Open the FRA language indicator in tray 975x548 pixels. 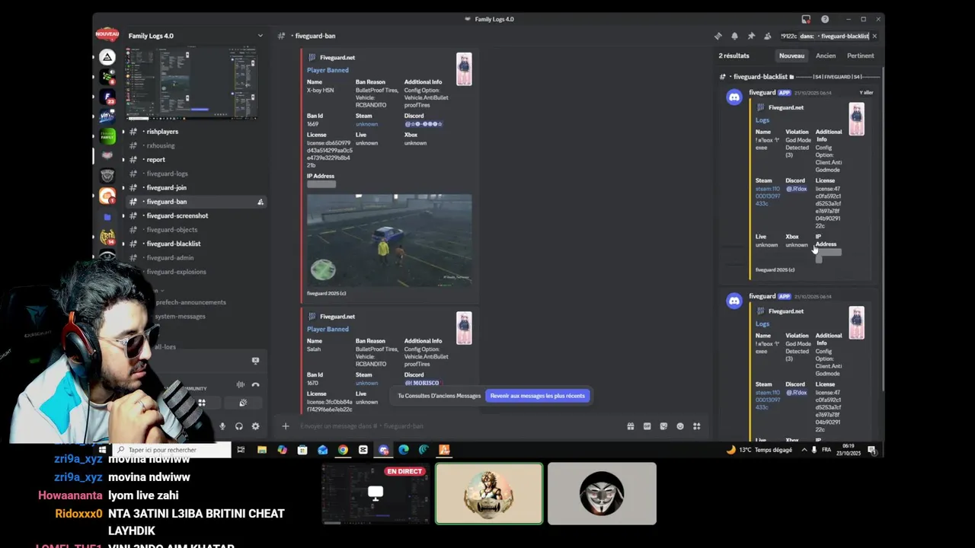[x=826, y=450]
